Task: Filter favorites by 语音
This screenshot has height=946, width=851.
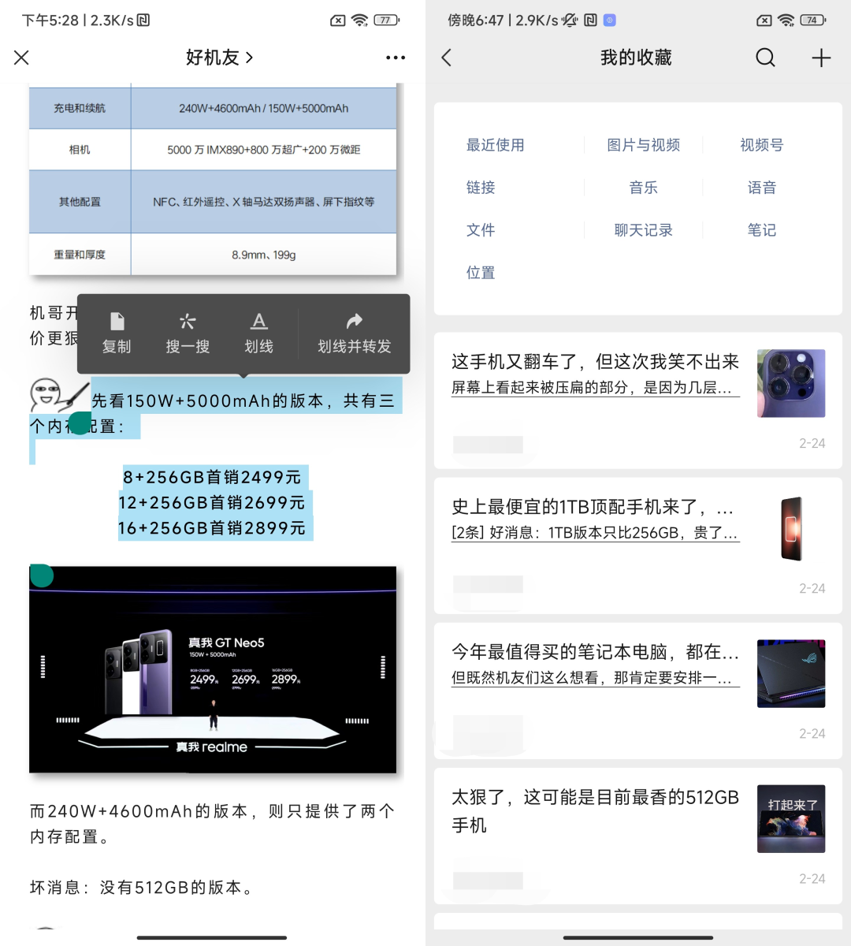Action: click(762, 188)
